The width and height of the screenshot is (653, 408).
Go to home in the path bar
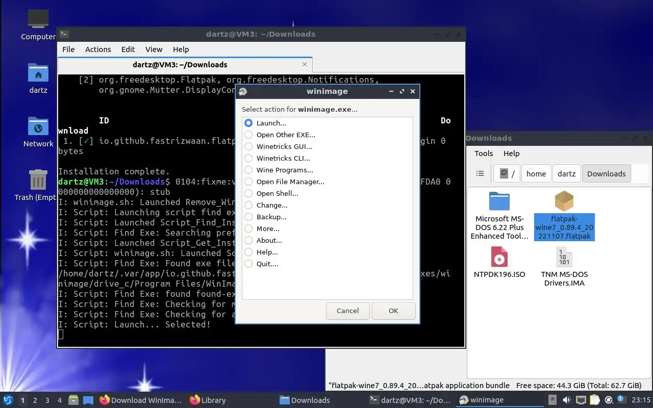(536, 173)
